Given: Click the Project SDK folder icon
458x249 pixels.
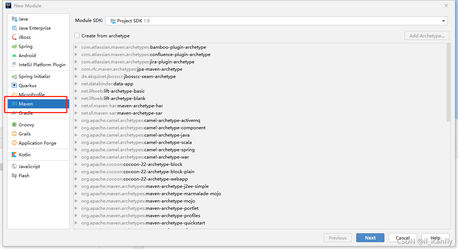Looking at the screenshot, I should [113, 21].
